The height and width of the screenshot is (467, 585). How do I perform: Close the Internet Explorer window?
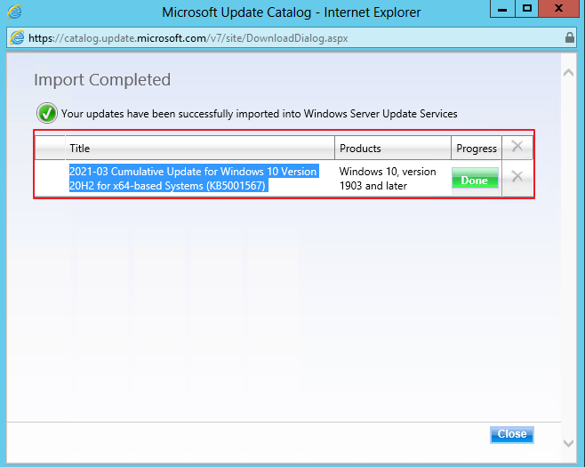tap(558, 9)
